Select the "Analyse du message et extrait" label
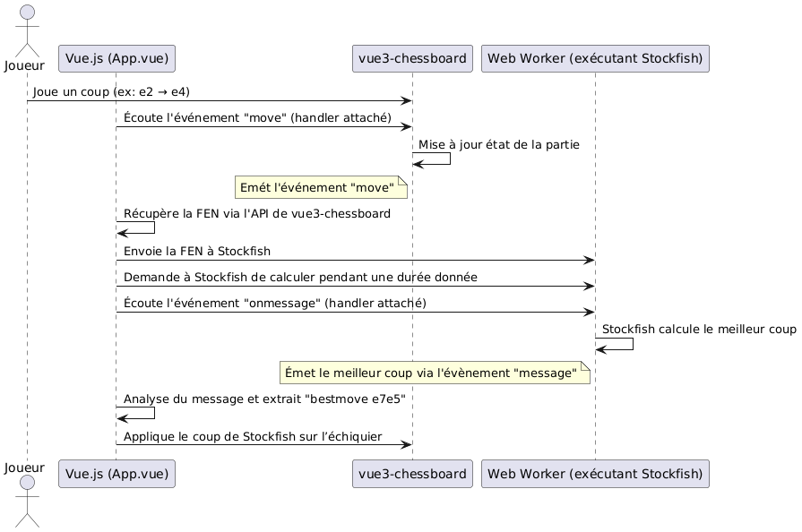802x532 pixels. click(x=265, y=399)
